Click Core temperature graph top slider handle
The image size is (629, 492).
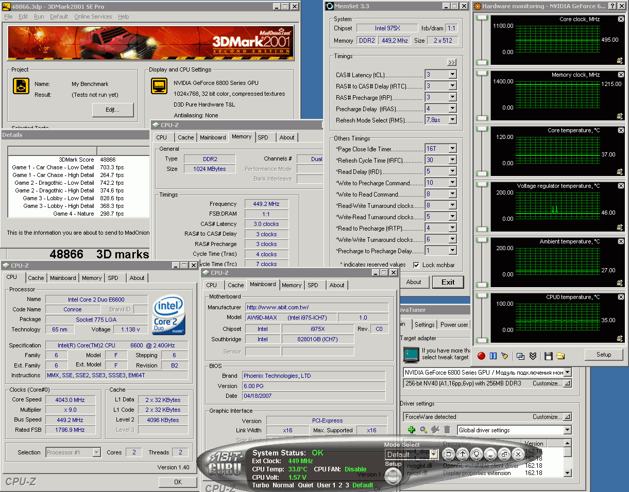(482, 129)
